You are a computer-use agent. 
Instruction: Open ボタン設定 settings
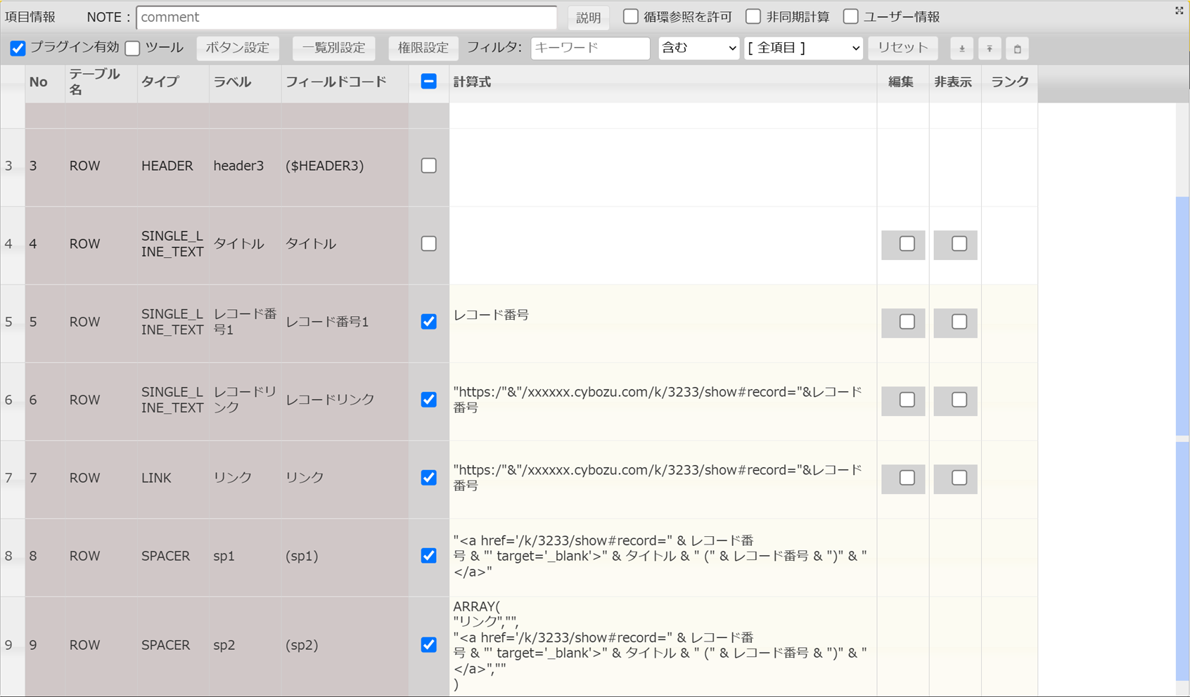coord(238,48)
